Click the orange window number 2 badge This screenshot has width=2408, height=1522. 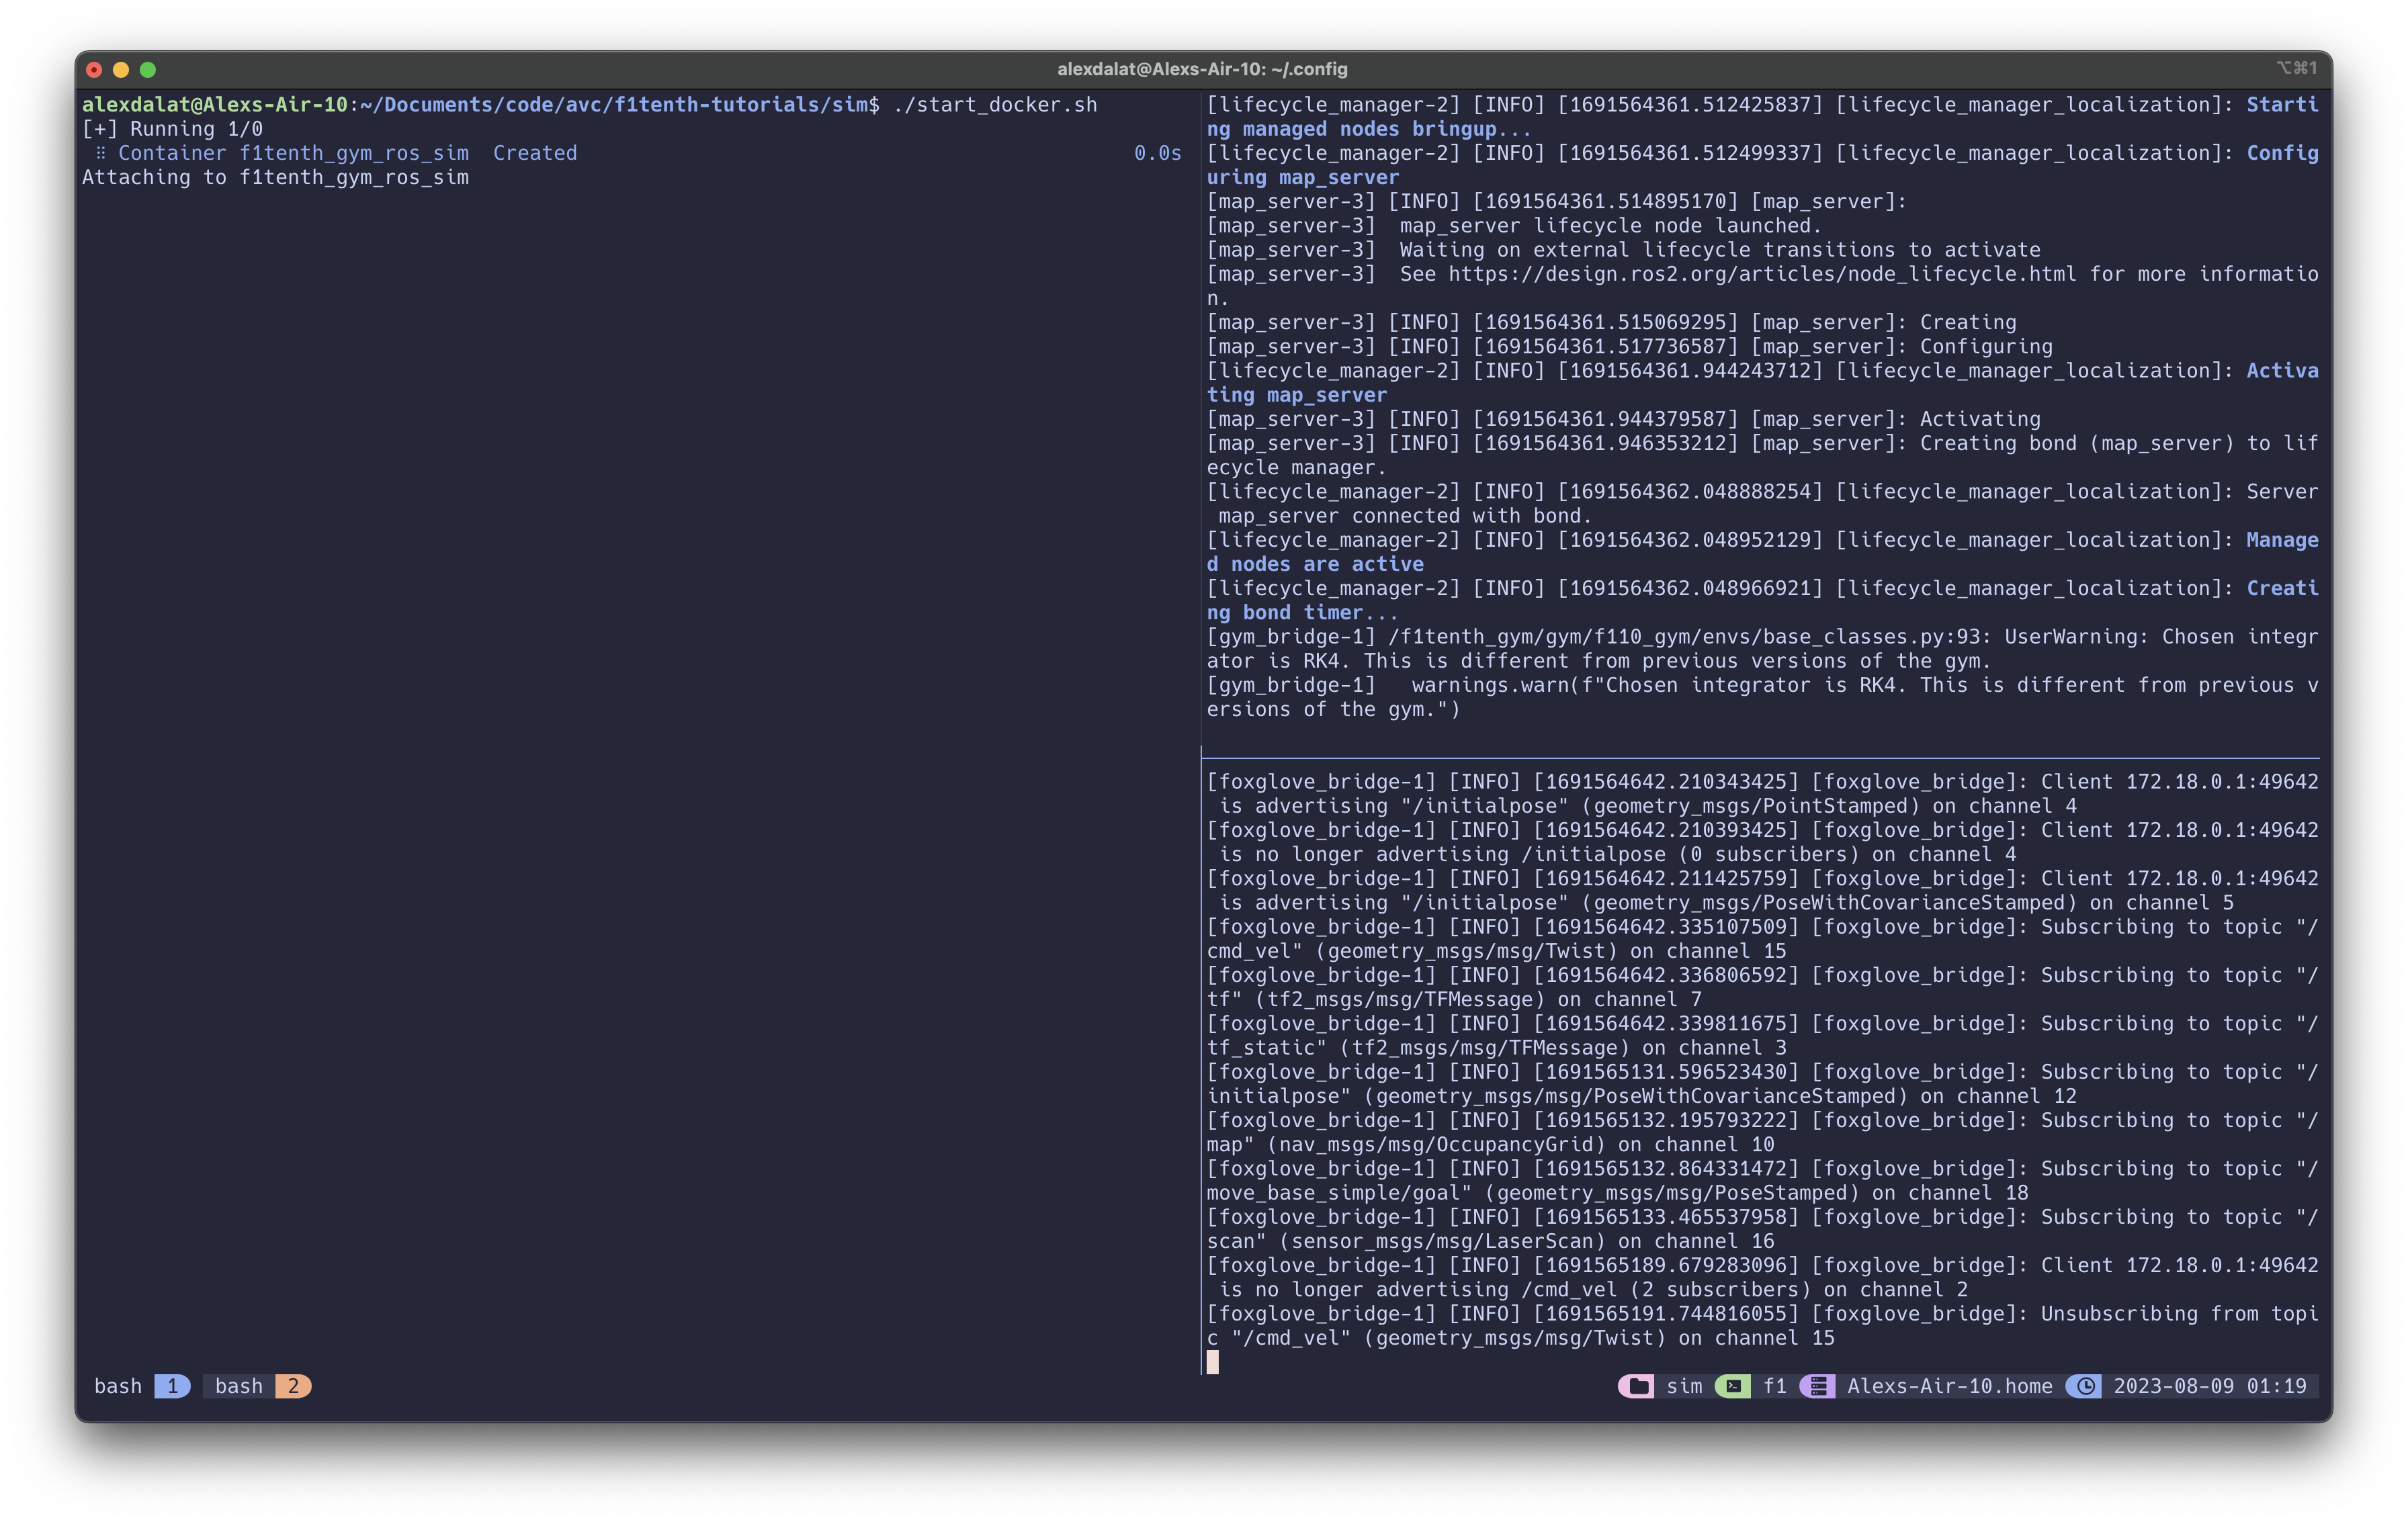pos(293,1386)
